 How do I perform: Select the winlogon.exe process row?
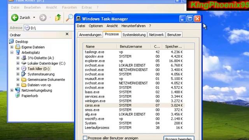(134, 101)
